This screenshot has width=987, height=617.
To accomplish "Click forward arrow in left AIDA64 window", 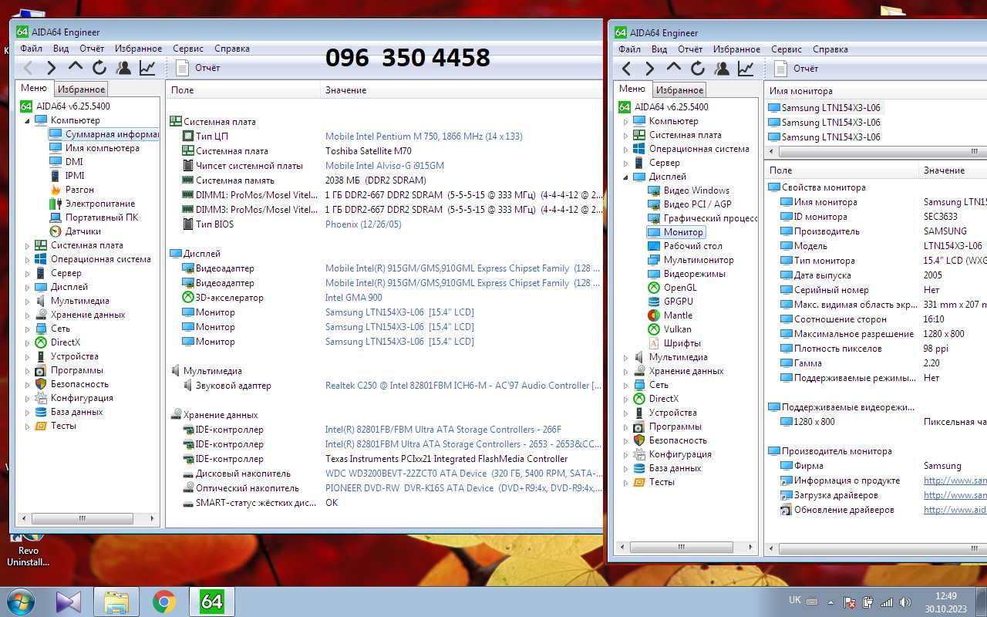I will click(x=52, y=68).
